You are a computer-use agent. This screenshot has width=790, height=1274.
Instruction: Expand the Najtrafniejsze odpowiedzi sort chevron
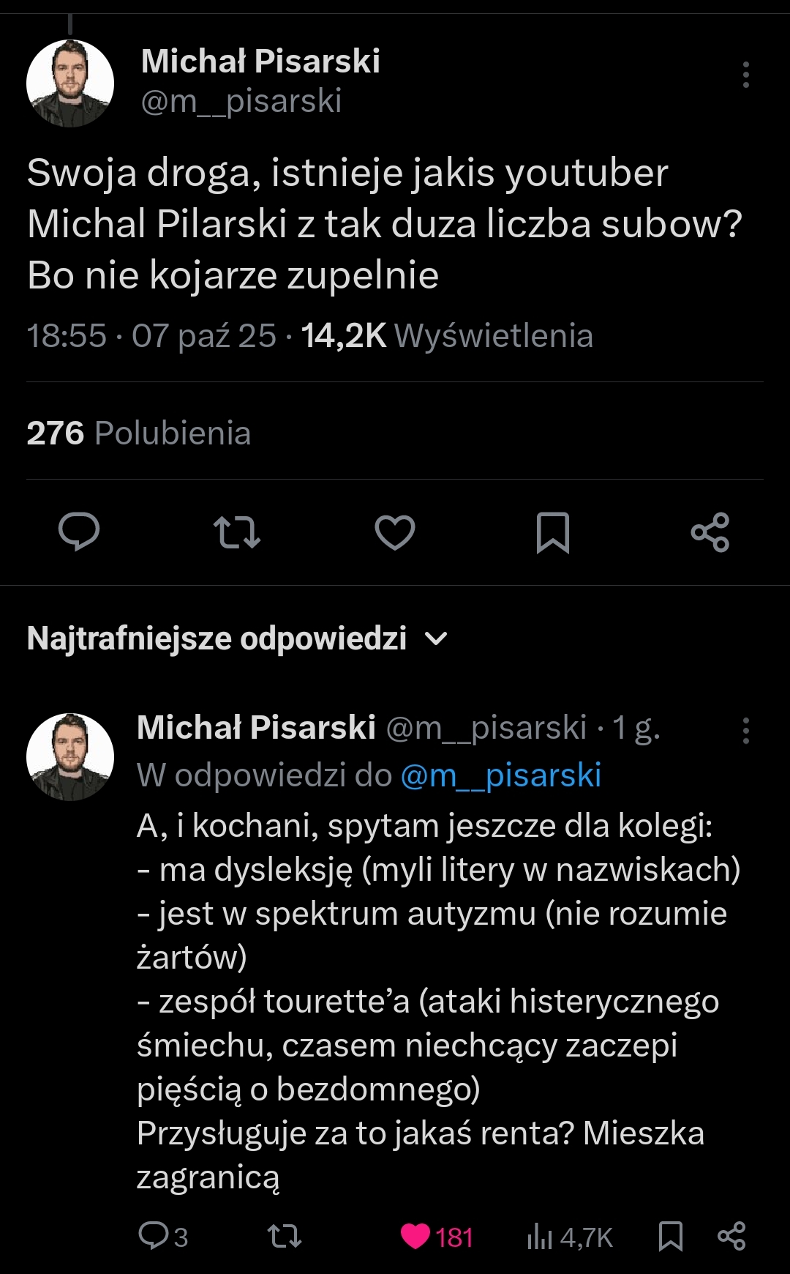pos(436,639)
